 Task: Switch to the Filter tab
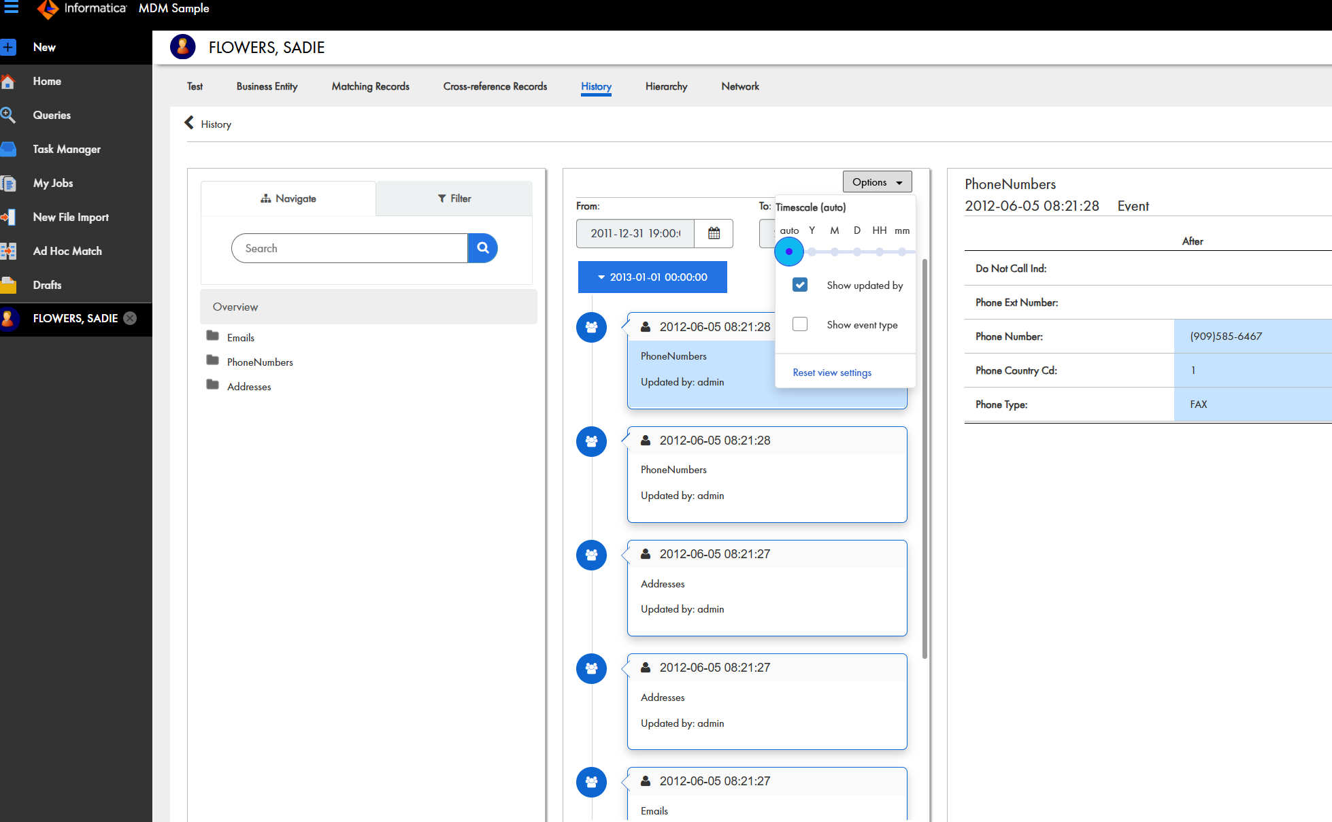[454, 199]
